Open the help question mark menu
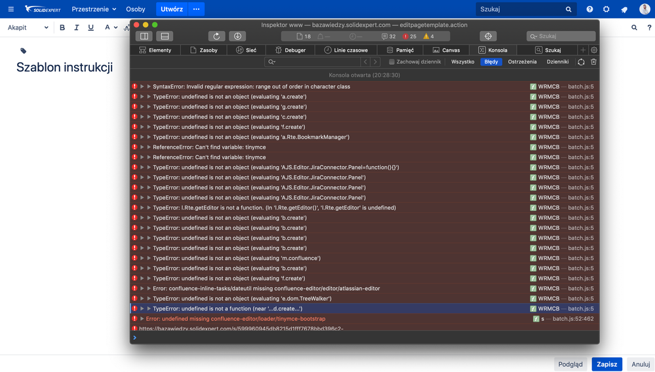Viewport: 655px width, 372px height. tap(589, 9)
